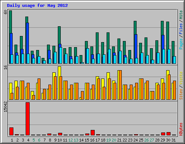Click the small yellow Visits bar for day 14
This screenshot has height=144, width=185.
(x=80, y=98)
